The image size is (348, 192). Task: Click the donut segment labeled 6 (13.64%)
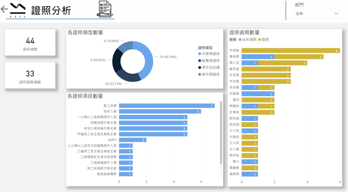coord(126,46)
